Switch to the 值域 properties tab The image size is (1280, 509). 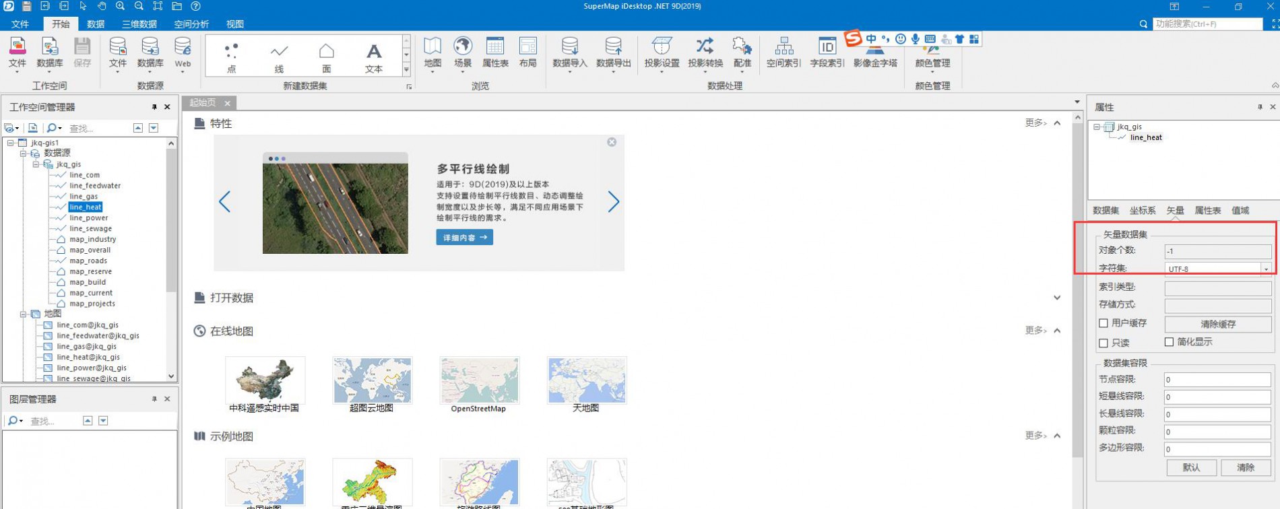point(1240,211)
